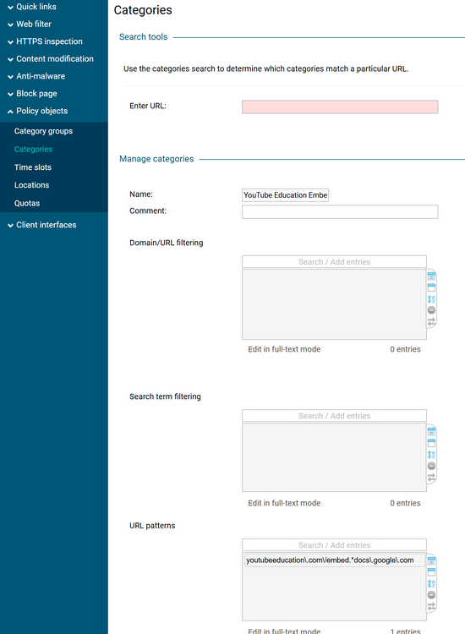Click Edit in full-text mode under Search term filtering
Image resolution: width=465 pixels, height=634 pixels.
click(284, 503)
